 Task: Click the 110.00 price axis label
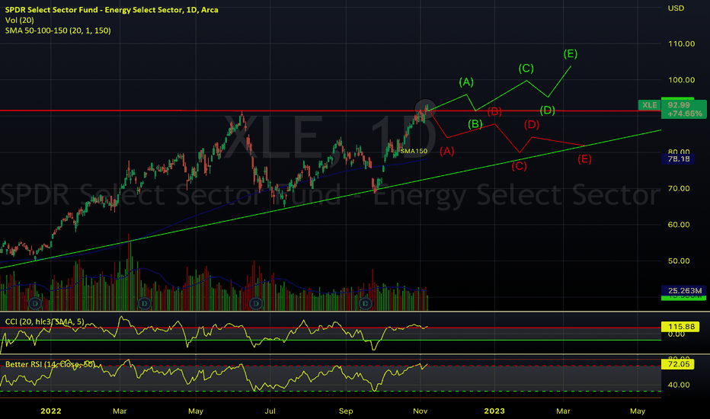[682, 44]
